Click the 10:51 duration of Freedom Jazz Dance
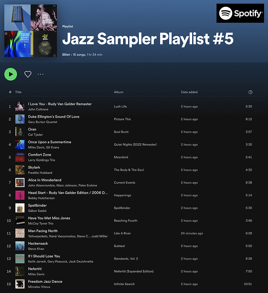 (x=248, y=284)
